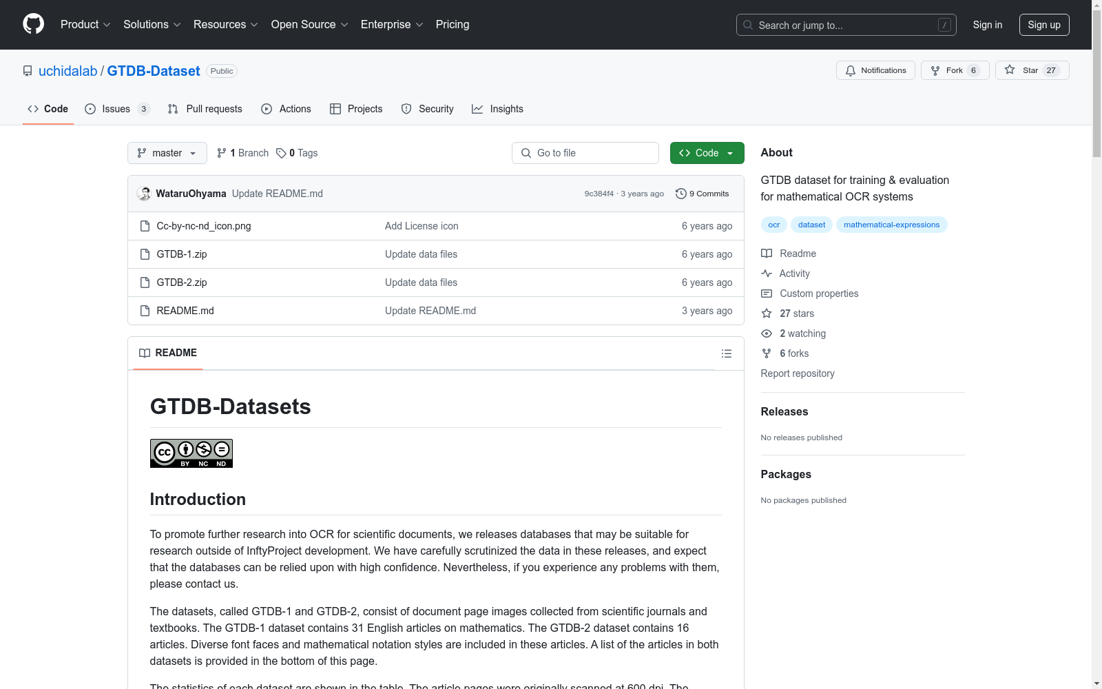1102x689 pixels.
Task: Click the GitHub logo icon
Action: click(x=33, y=24)
